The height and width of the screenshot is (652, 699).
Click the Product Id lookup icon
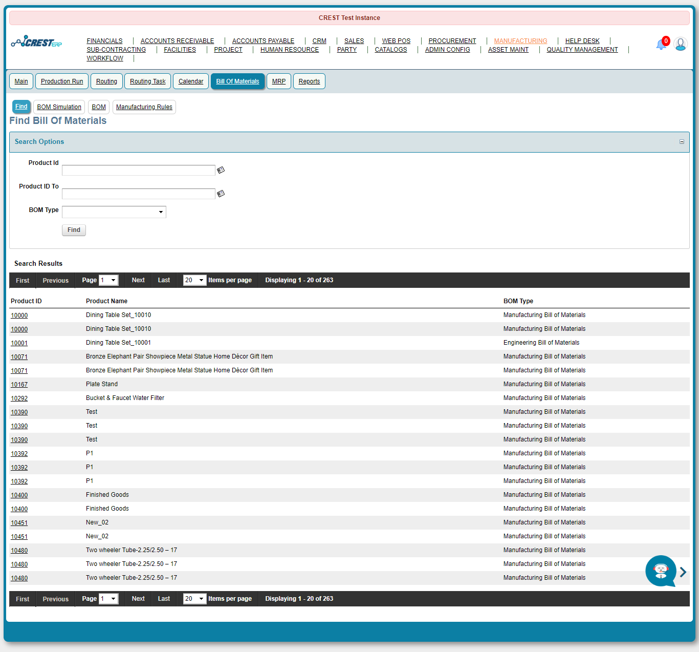221,170
